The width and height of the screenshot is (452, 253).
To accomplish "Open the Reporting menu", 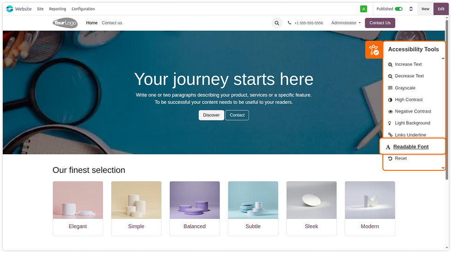I will pos(57,9).
